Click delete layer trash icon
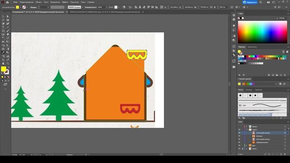290x163 pixels. (x=285, y=154)
